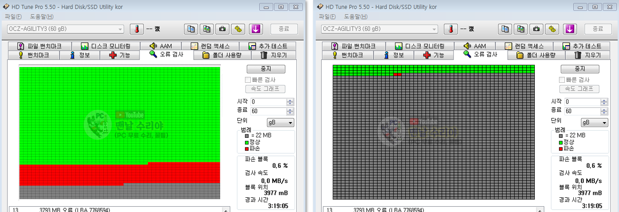Switch to 벤치마크 tab in right window
Screen dimensions: 619x212
(x=347, y=55)
